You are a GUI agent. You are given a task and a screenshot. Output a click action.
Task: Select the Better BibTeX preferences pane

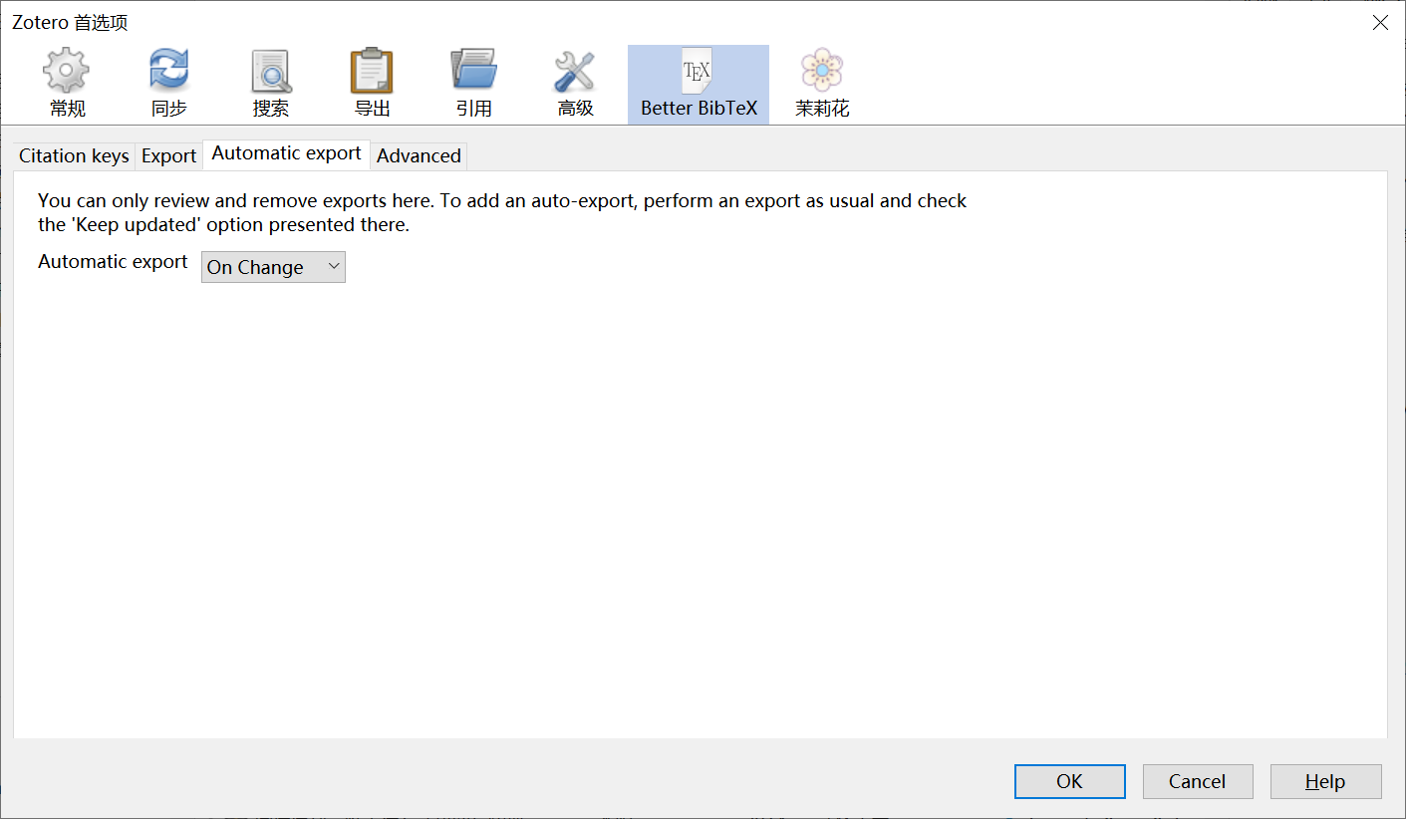[x=699, y=84]
